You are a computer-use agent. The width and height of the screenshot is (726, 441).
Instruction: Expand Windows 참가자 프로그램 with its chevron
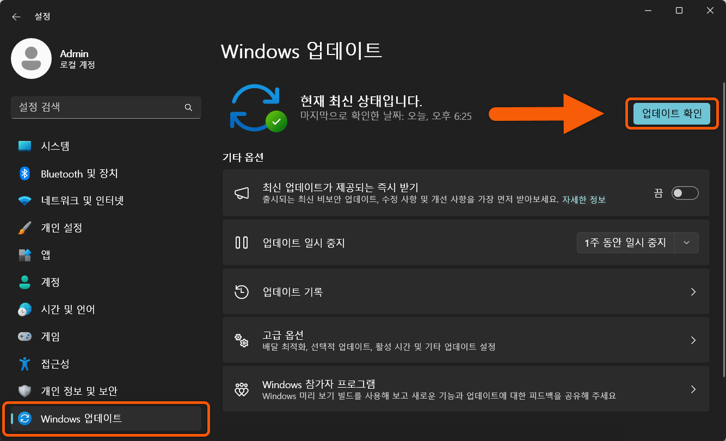point(693,389)
